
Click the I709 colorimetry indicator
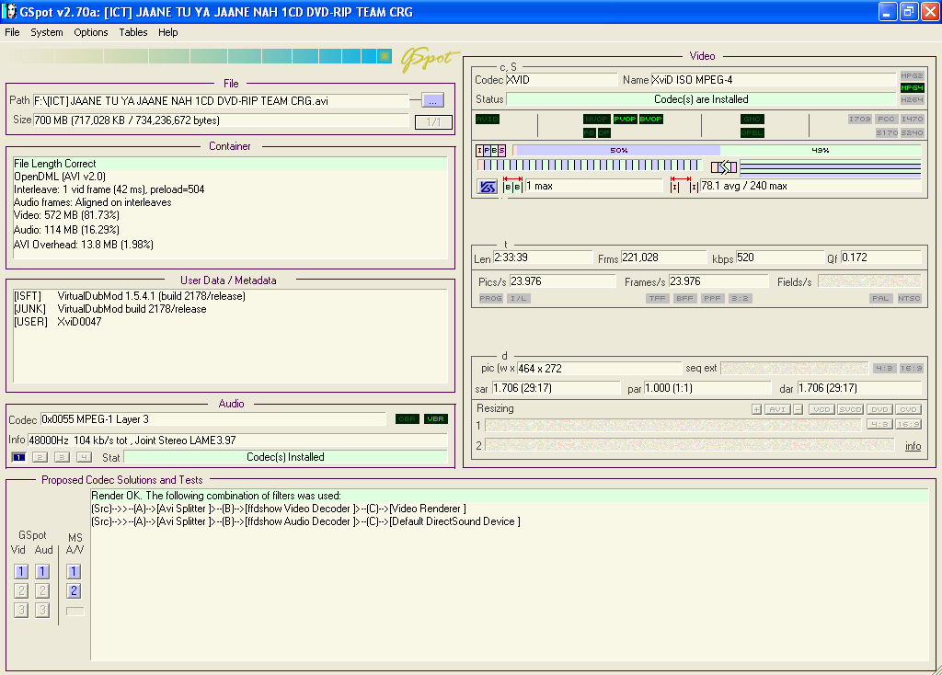click(x=860, y=119)
